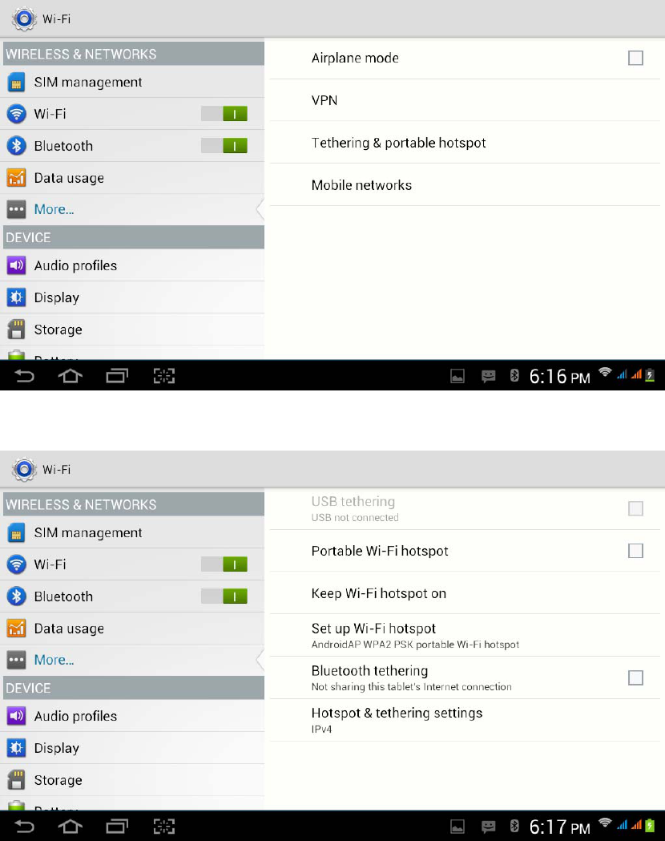Screen dimensions: 665x841
Task: Tap the Data usage icon in the lower screen
Action: click(16, 629)
